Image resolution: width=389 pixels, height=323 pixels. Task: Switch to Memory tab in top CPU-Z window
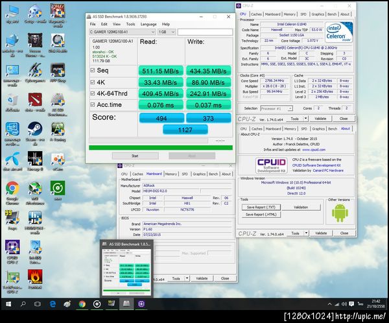tap(290, 14)
